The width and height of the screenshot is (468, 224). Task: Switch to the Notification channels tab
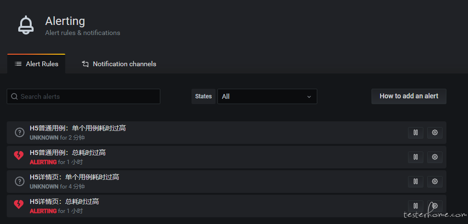[x=119, y=64]
